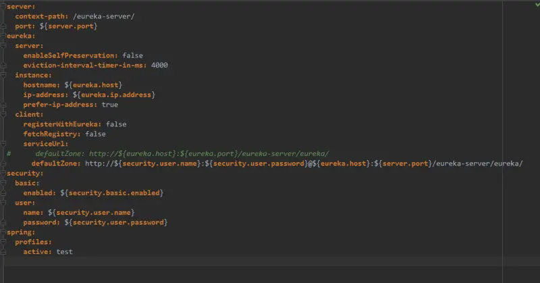Click the 4000 eviction interval value

(x=159, y=65)
